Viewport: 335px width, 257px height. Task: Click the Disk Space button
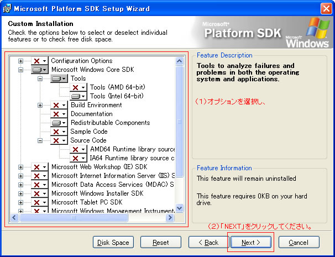(113, 242)
